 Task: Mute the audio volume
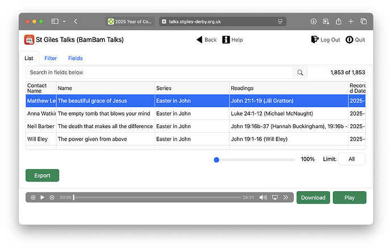[x=263, y=197]
